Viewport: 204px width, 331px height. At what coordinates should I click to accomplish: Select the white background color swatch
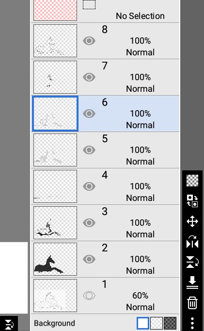coord(143,323)
